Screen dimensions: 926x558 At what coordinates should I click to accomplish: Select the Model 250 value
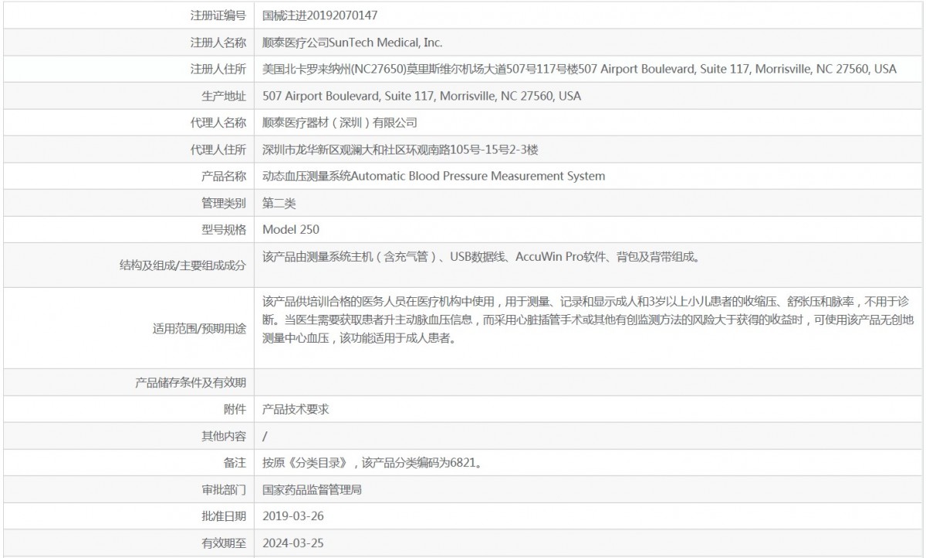(x=291, y=229)
